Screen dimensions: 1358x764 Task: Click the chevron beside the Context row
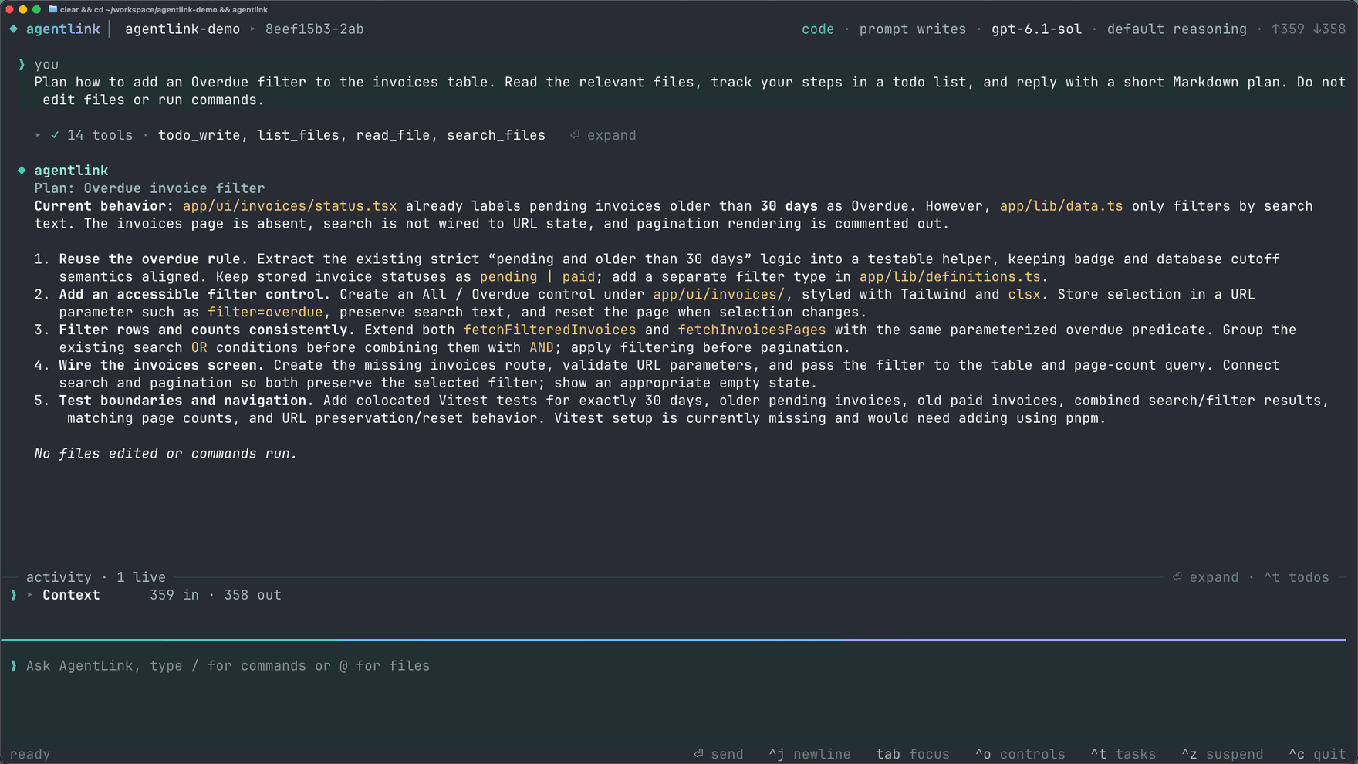tap(13, 595)
